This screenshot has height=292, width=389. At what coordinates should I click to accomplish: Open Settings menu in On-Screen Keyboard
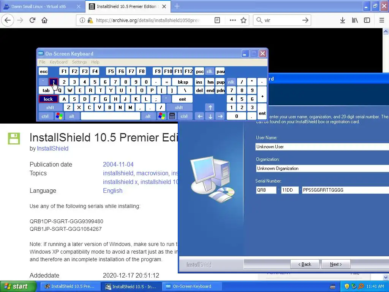coord(79,62)
